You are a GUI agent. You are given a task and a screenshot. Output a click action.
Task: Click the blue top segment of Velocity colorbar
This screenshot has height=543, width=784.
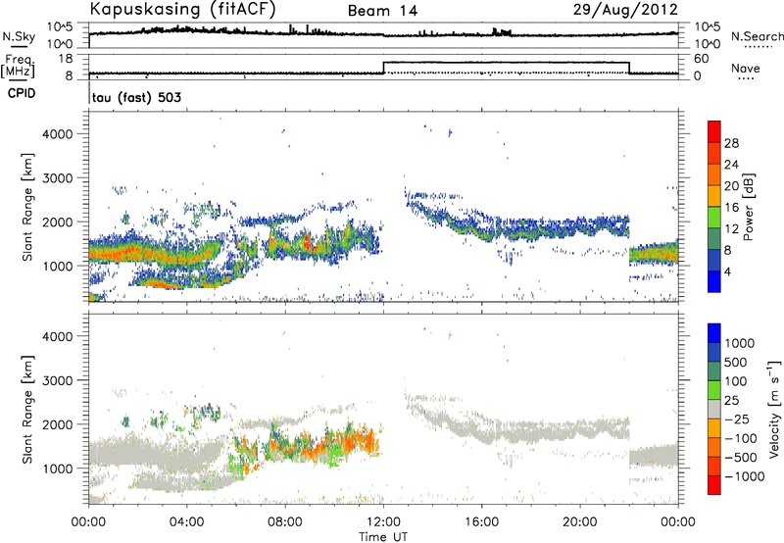714,333
